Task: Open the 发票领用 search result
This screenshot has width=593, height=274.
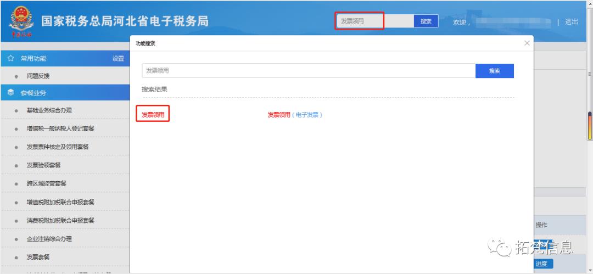Action: point(153,115)
